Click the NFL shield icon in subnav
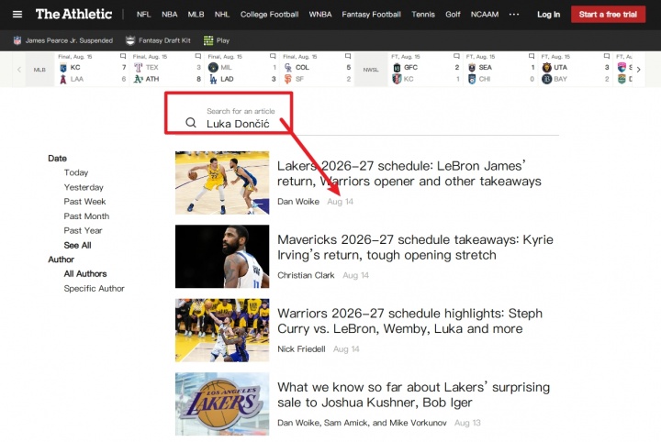661x442 pixels. click(x=17, y=40)
